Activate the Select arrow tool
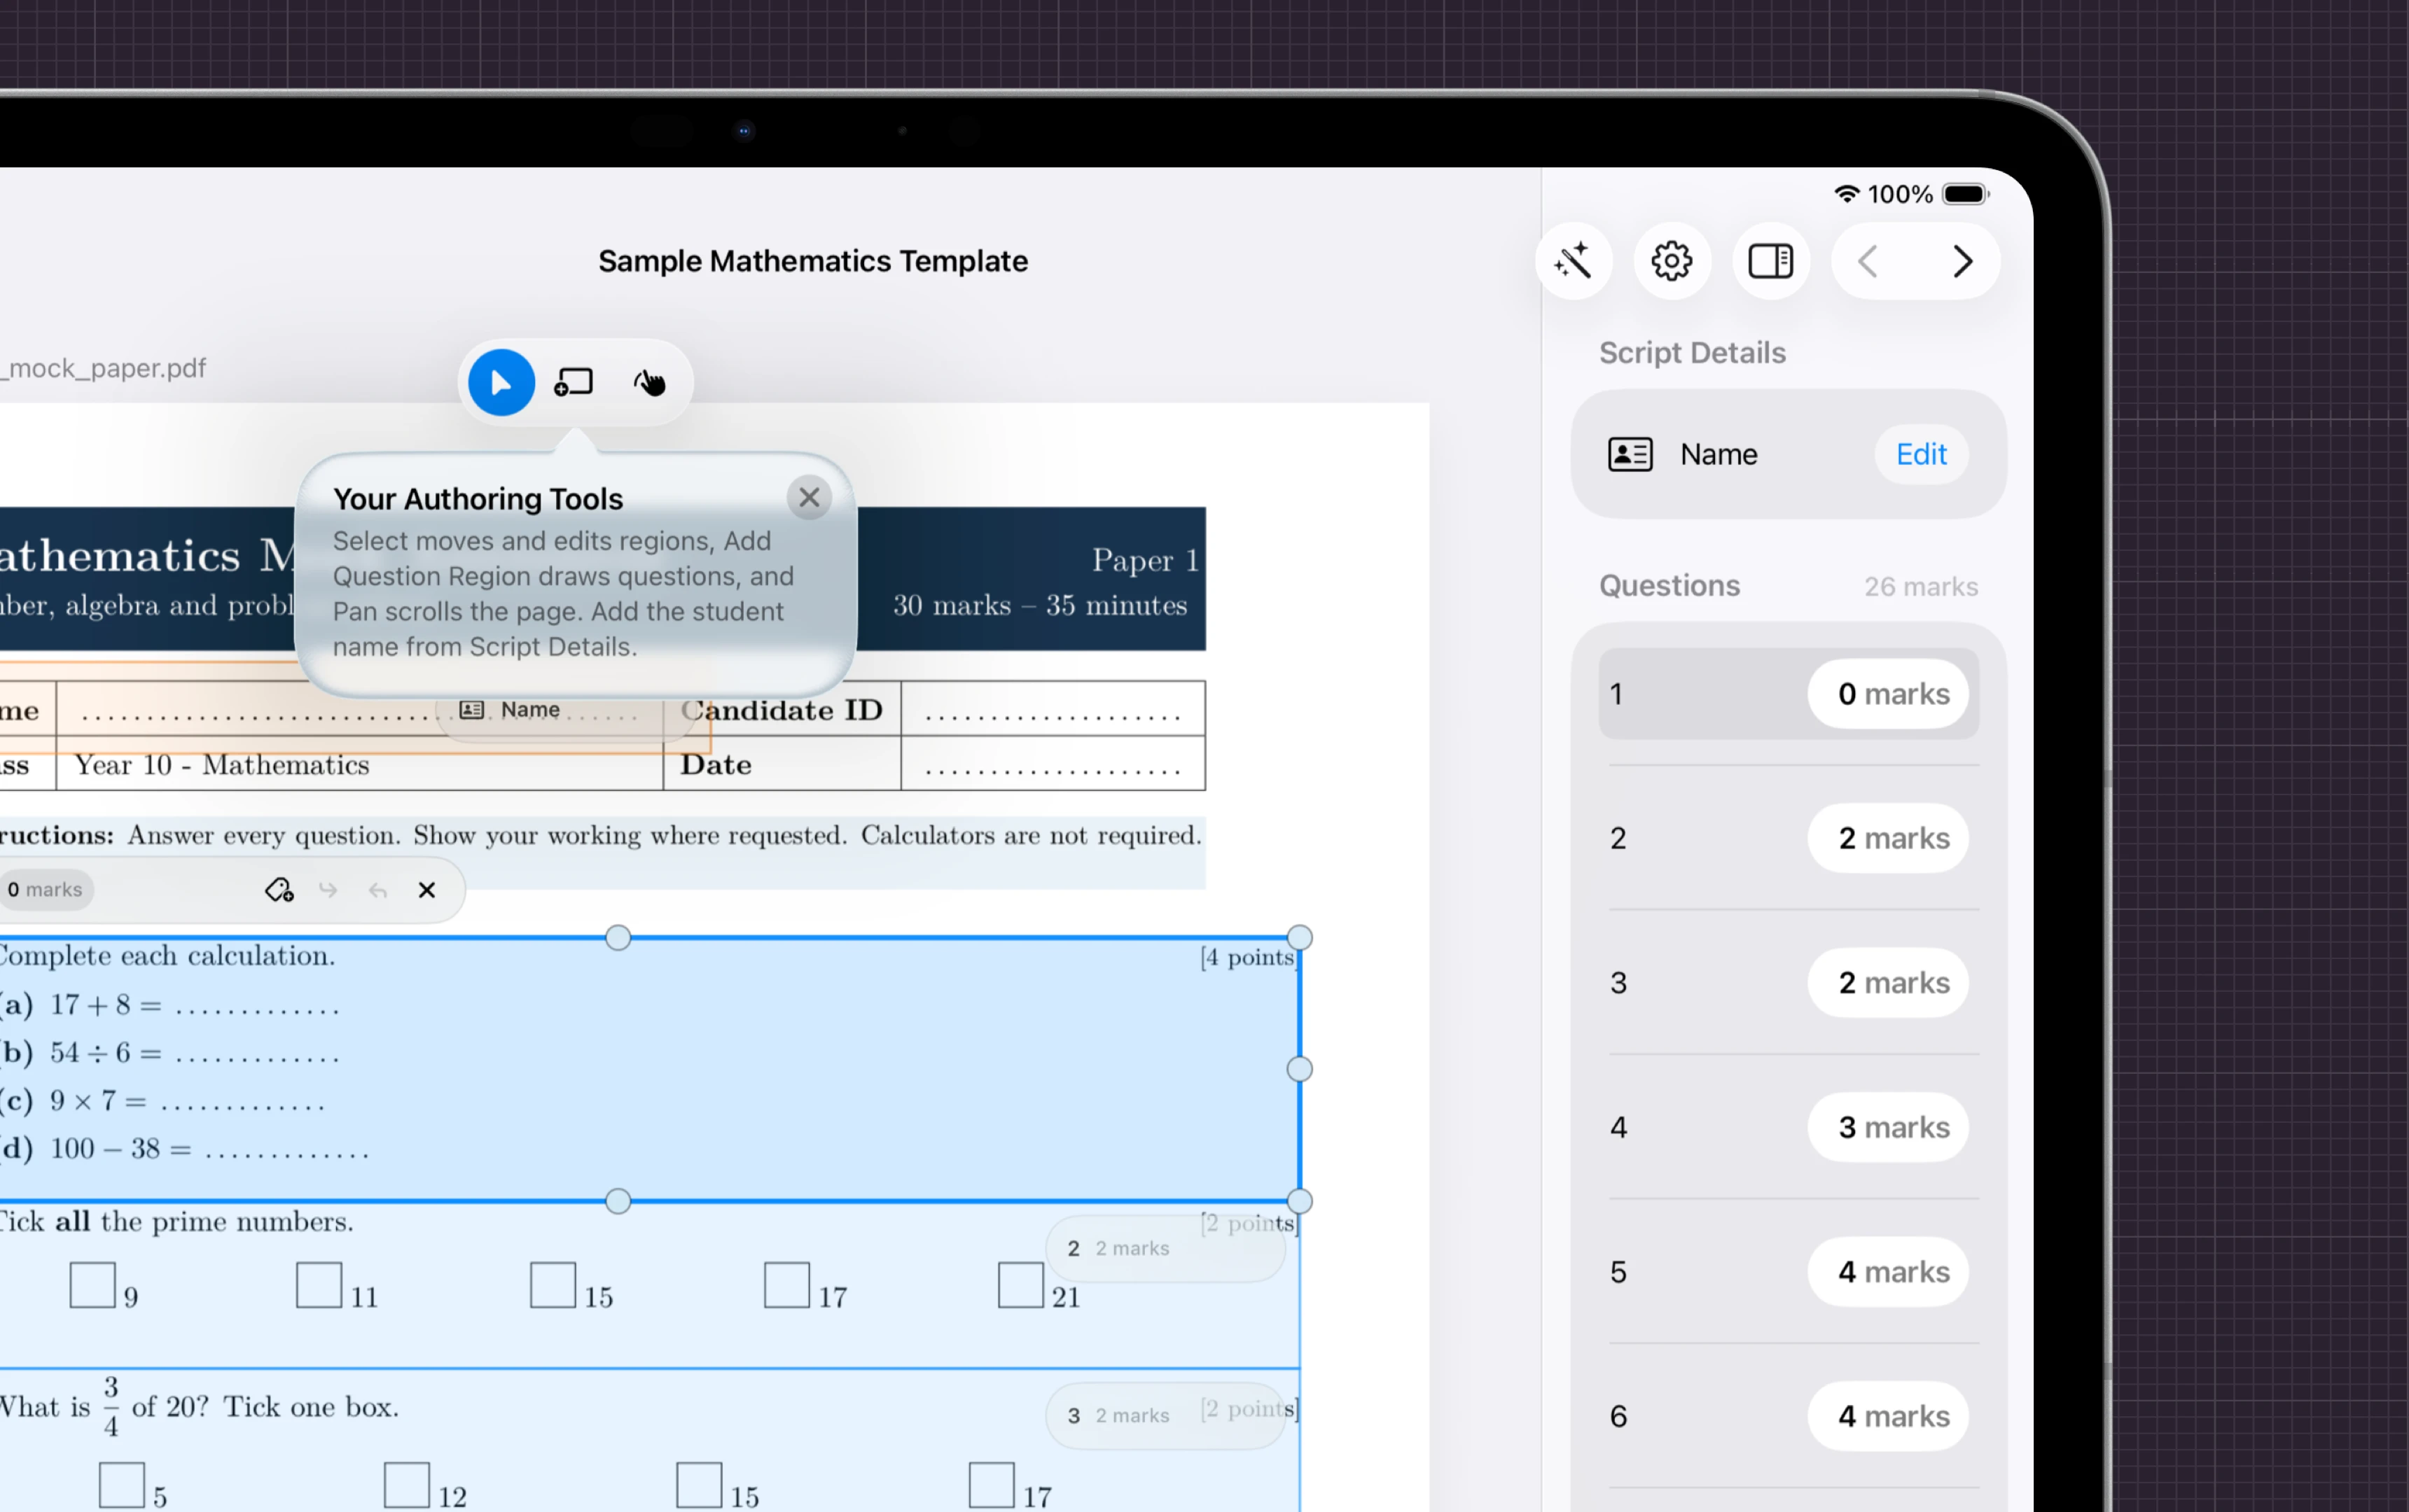 click(501, 383)
